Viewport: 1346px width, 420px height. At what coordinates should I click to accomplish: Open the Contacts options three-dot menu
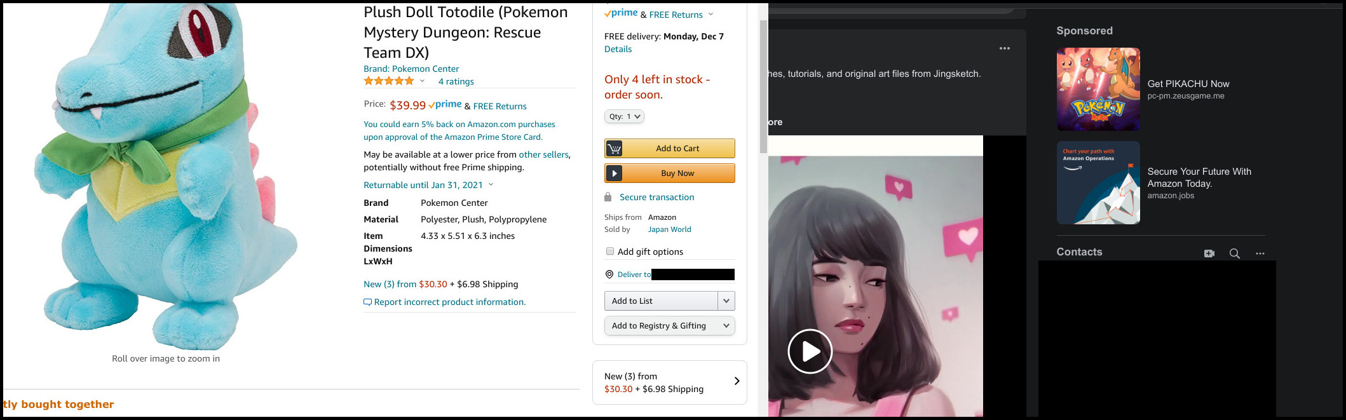tap(1260, 253)
